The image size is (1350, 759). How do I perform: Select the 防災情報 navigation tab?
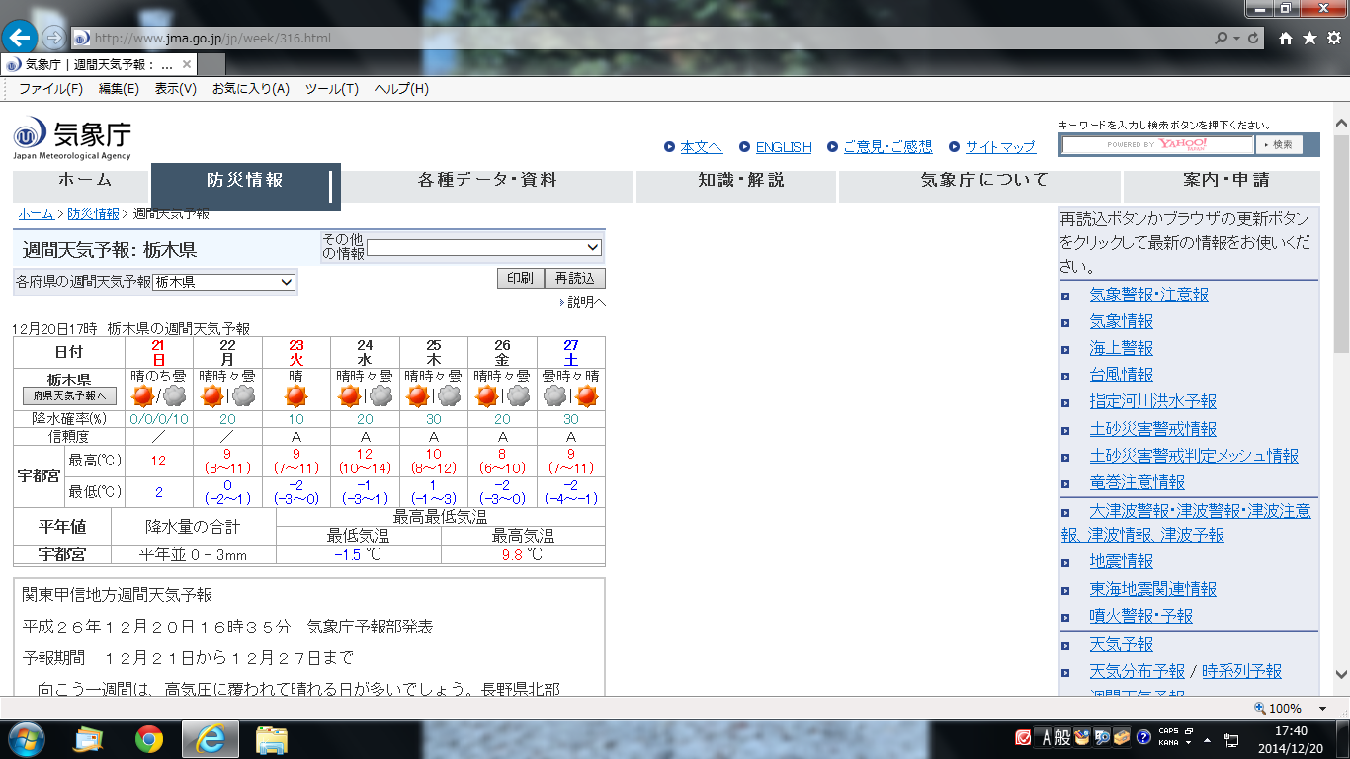pyautogui.click(x=245, y=181)
